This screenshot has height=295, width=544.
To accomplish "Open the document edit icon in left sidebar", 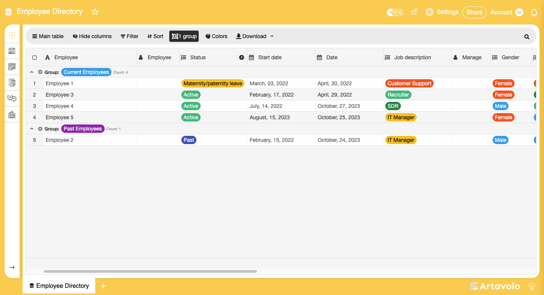I will pos(12,67).
